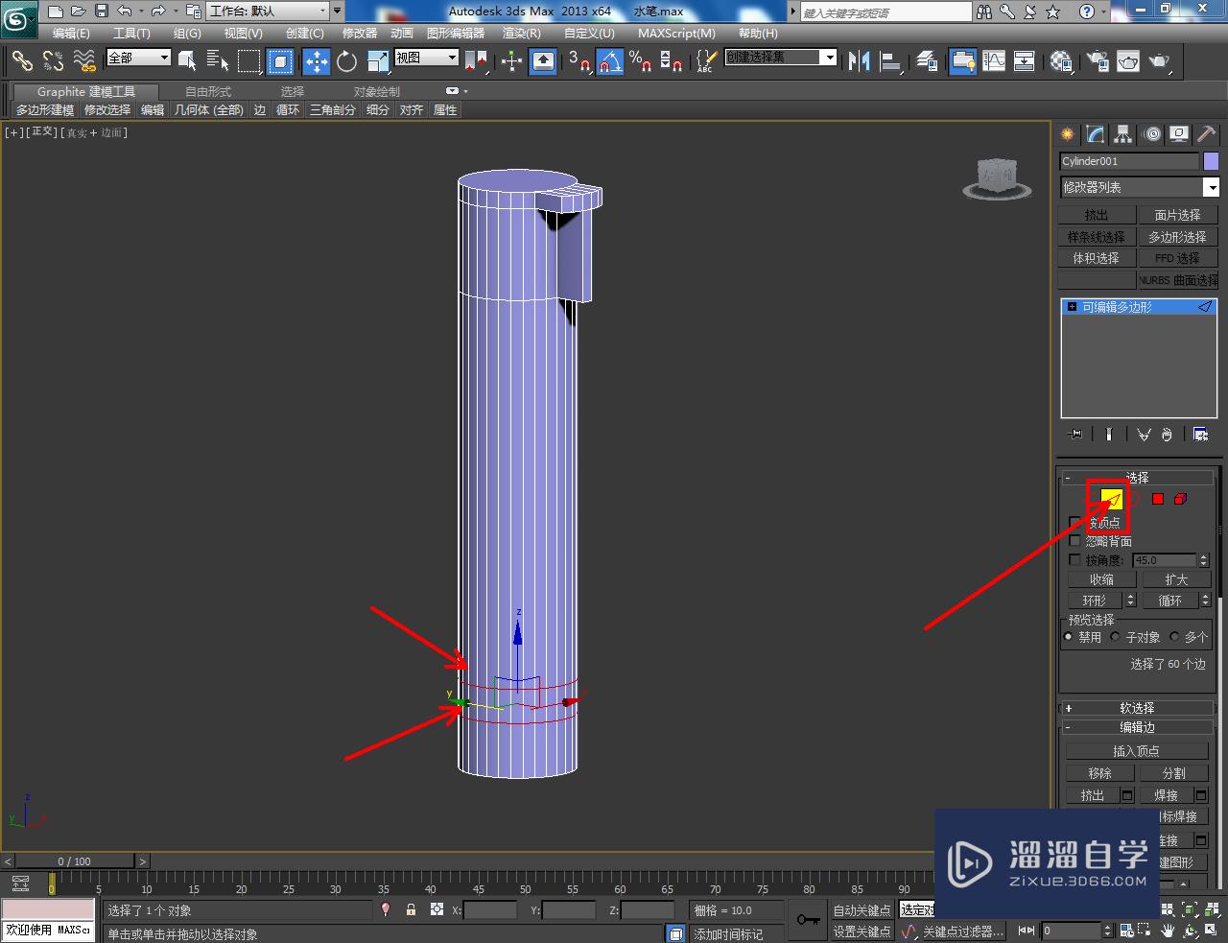This screenshot has height=943, width=1228.
Task: Select the Polygon sub-object level icon
Action: click(1158, 499)
